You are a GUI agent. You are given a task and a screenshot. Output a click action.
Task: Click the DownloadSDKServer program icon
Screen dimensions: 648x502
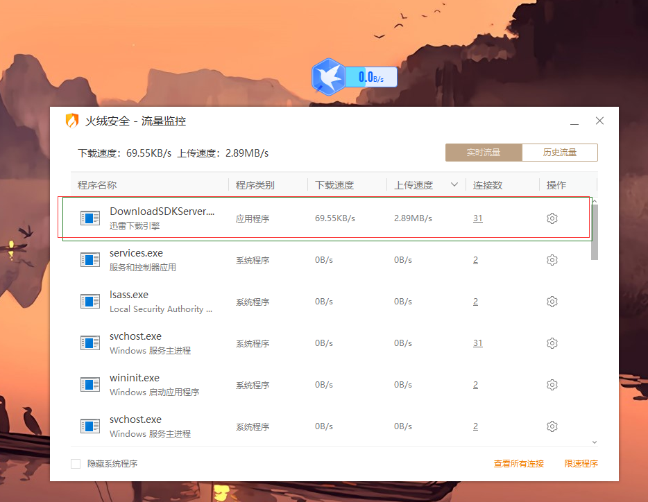90,218
